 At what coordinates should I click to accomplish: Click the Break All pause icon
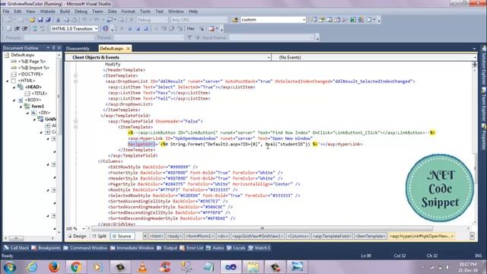[x=130, y=29]
